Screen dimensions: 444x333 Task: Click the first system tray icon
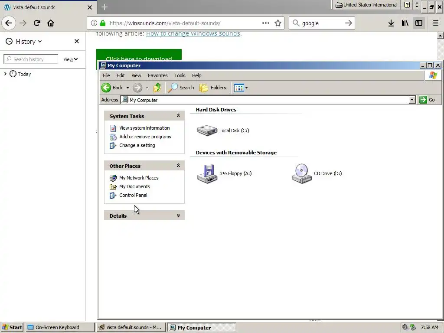(405, 327)
